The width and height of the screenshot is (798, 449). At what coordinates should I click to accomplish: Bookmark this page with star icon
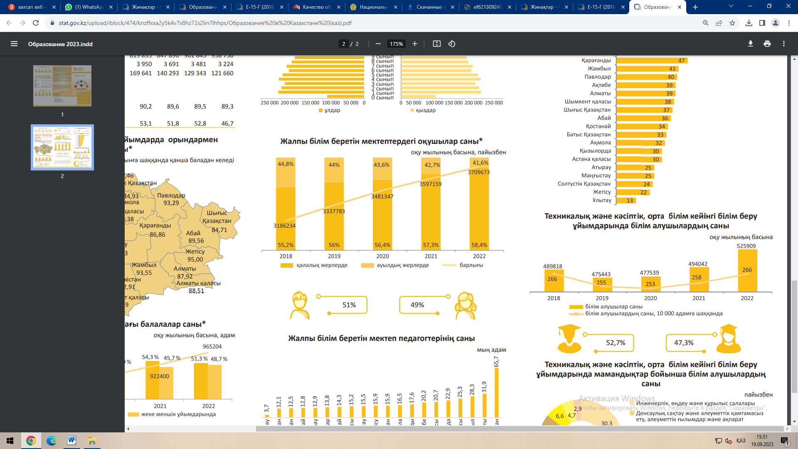click(x=732, y=23)
